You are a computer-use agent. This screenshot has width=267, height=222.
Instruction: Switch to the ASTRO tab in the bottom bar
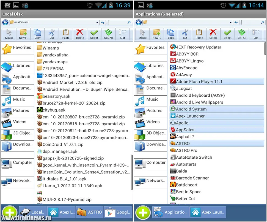tap(90, 212)
